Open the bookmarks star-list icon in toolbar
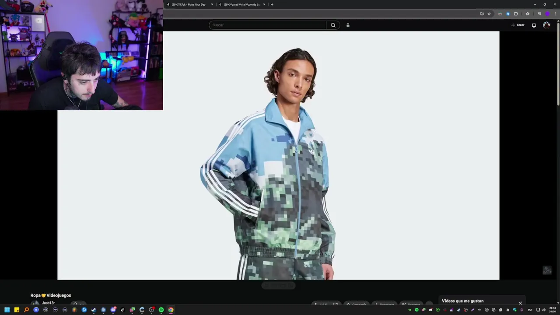This screenshot has height=315, width=560. (528, 14)
